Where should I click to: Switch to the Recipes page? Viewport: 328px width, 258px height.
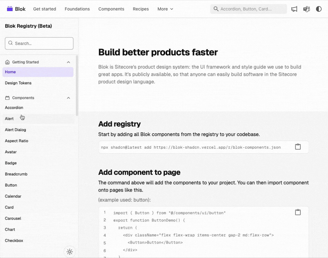141,9
